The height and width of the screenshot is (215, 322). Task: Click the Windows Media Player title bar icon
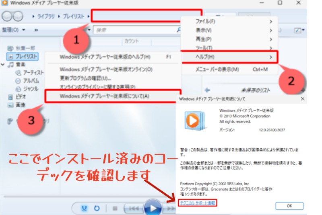tap(4, 3)
